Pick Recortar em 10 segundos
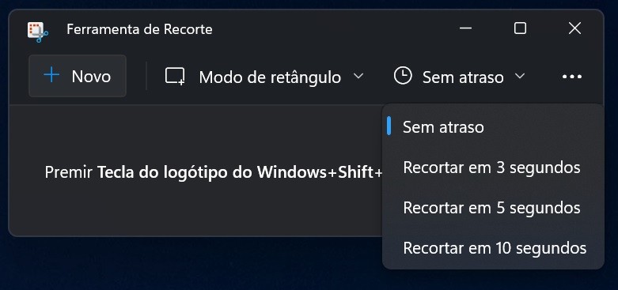 click(x=493, y=248)
